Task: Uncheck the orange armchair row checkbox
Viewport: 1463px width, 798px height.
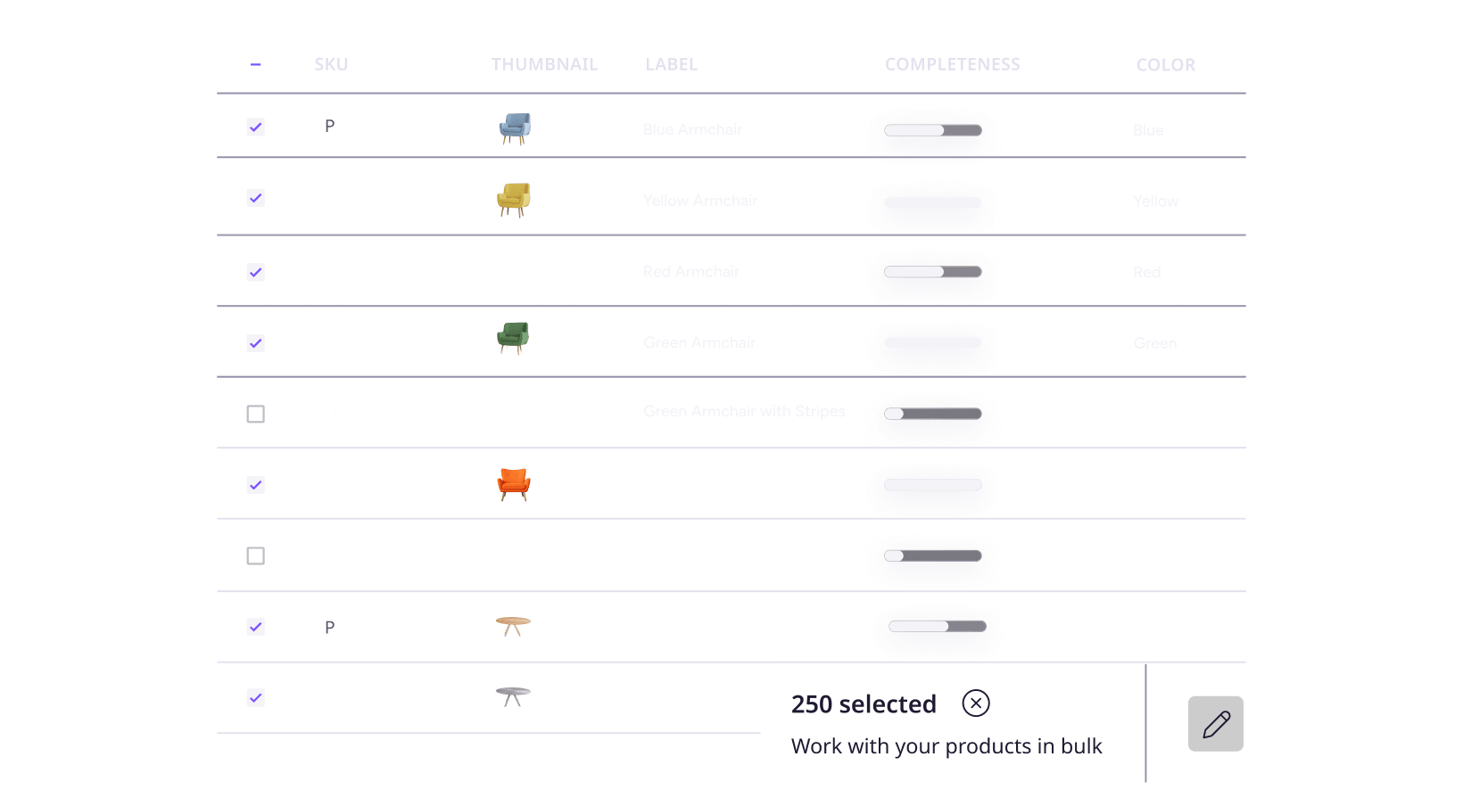Action: pos(255,485)
